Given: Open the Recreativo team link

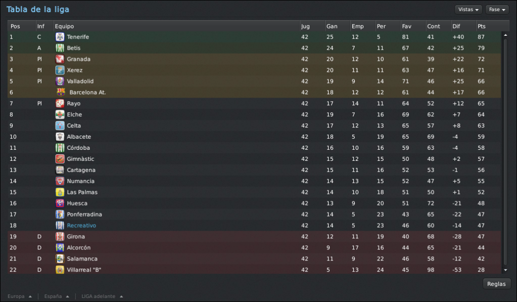Looking at the screenshot, I should point(81,226).
